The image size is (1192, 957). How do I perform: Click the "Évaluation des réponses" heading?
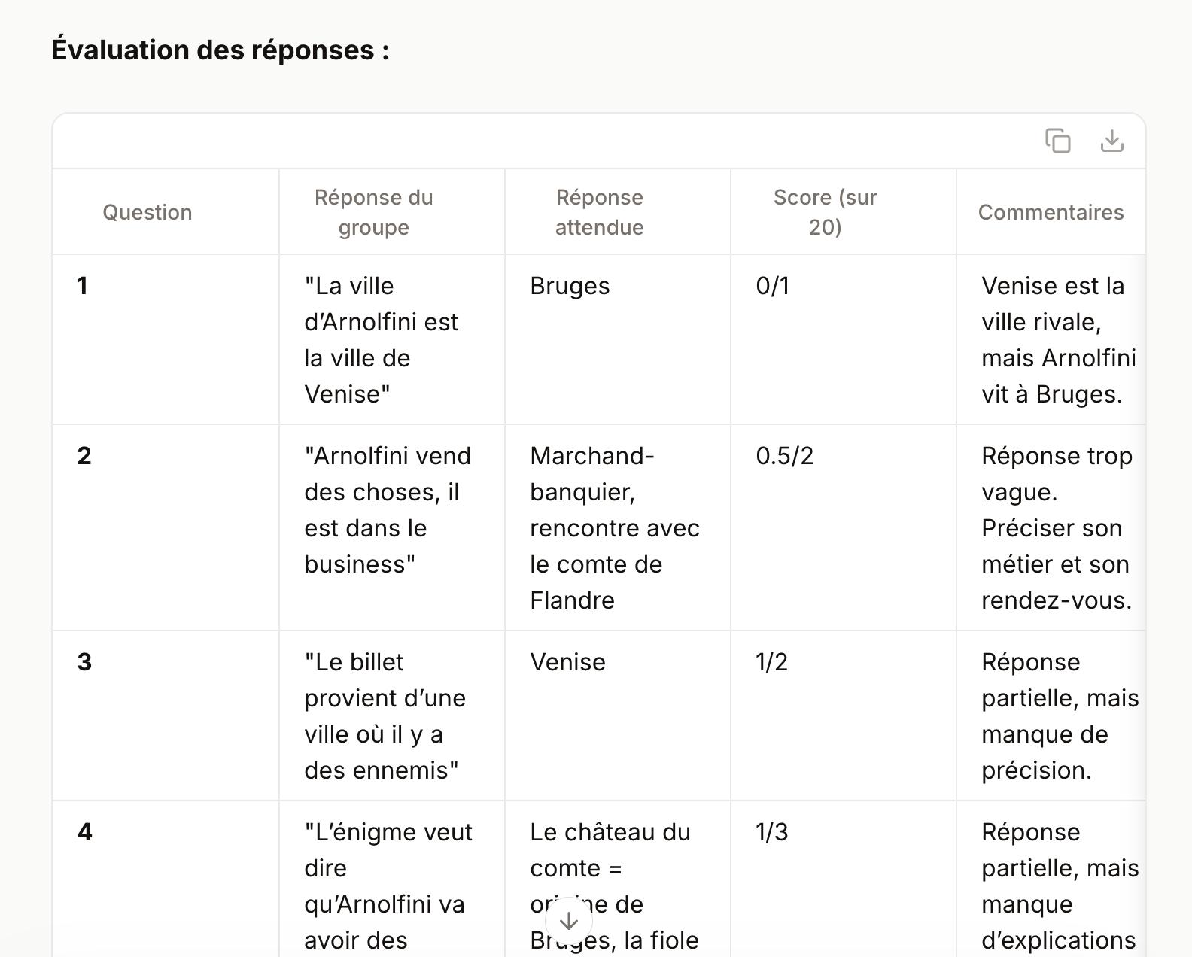(x=220, y=50)
